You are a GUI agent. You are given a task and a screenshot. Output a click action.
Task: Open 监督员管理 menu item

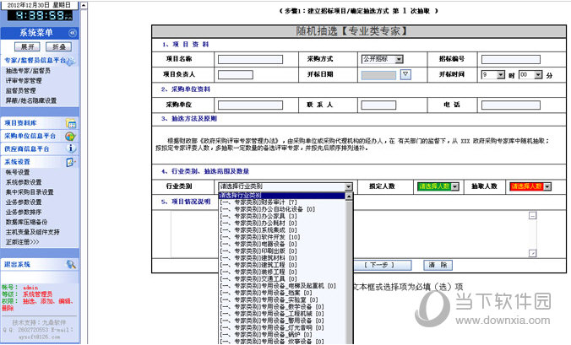pos(21,90)
